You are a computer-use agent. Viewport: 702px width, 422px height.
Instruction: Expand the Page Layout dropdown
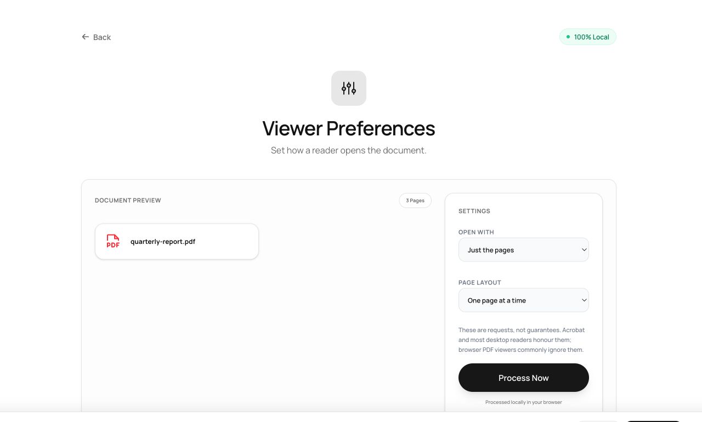524,300
